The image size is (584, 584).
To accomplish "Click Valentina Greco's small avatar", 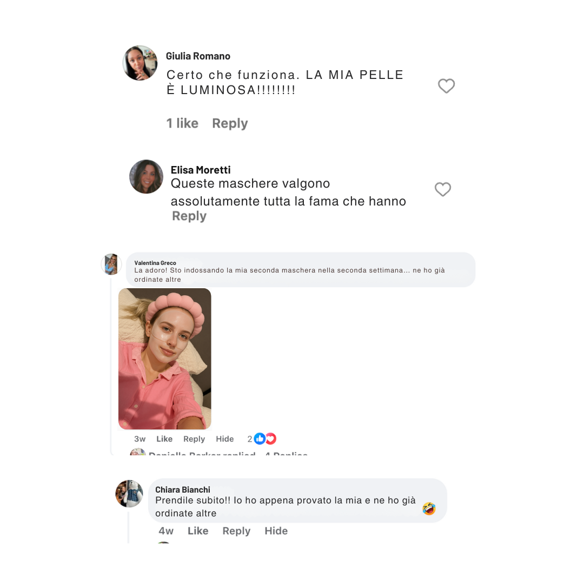I will (111, 264).
